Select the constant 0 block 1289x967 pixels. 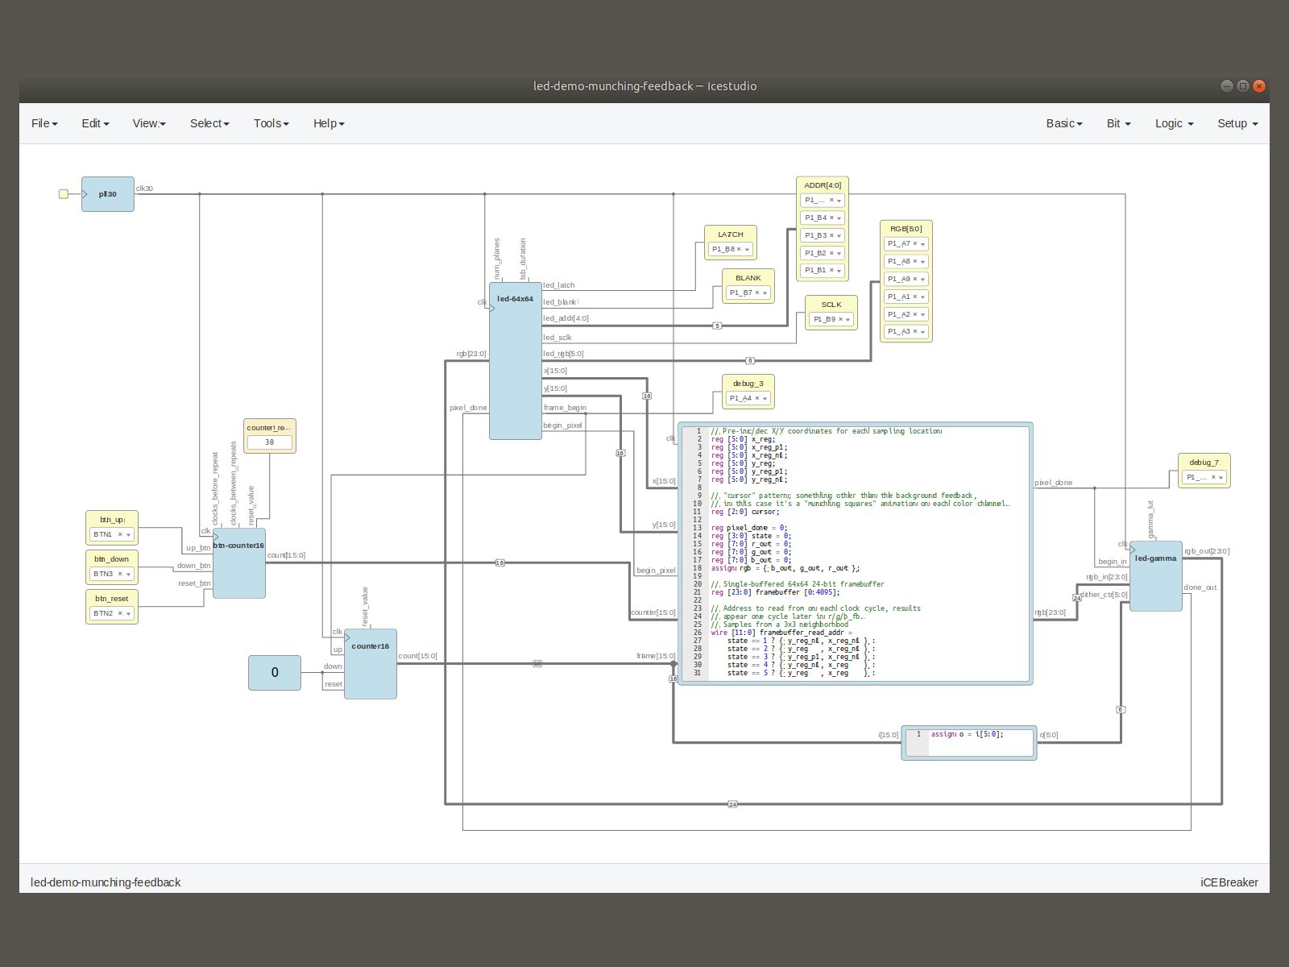click(275, 673)
